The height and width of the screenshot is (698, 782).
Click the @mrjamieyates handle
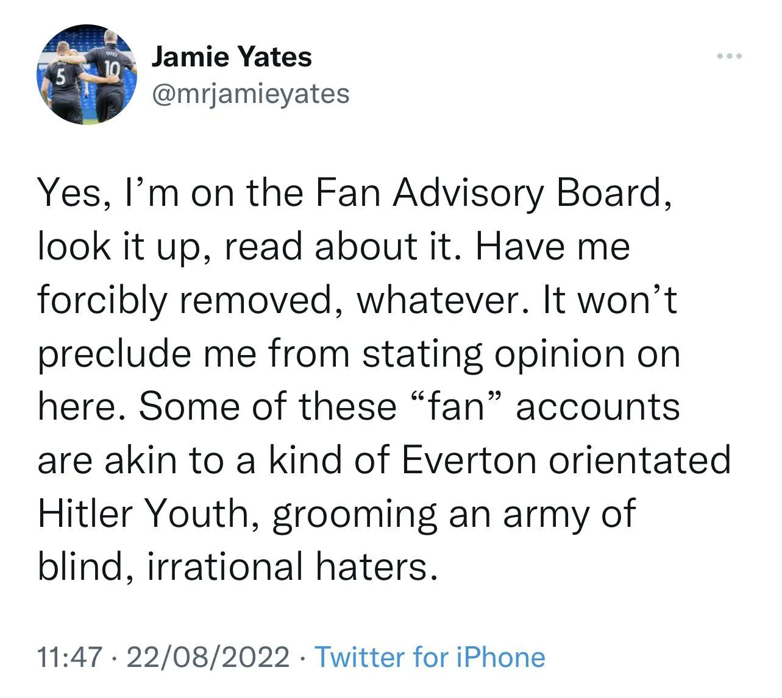tap(251, 94)
